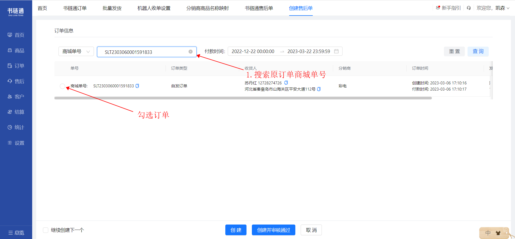Click the 彩电 distributor cell
The width and height of the screenshot is (515, 239).
pos(343,86)
